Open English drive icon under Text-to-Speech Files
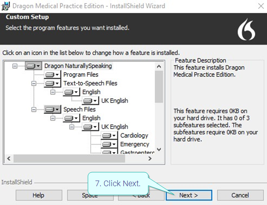This screenshot has width=267, height=205. click(71, 92)
